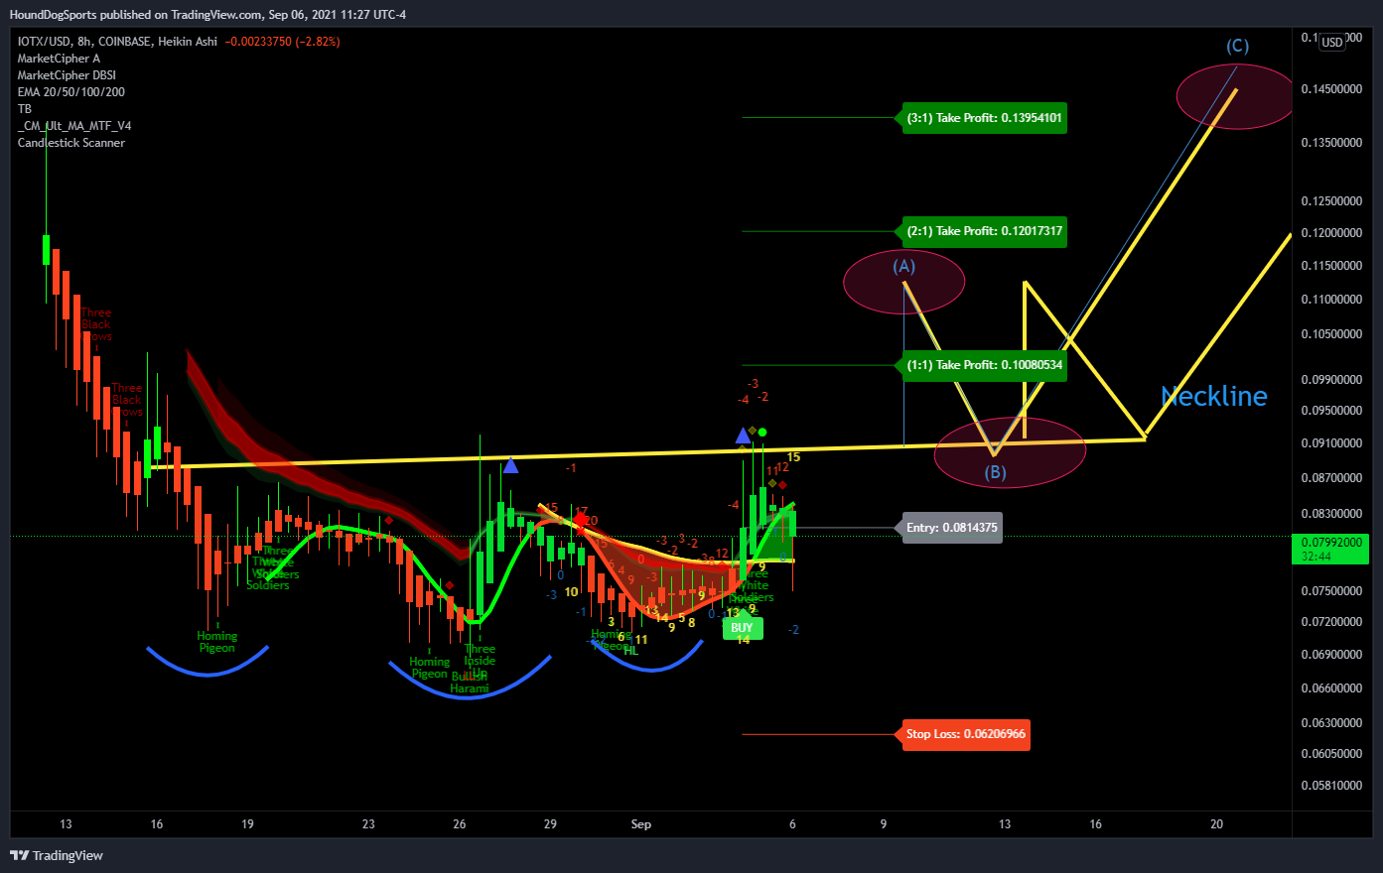Click the -2.82% price change text
Image resolution: width=1383 pixels, height=873 pixels.
318,42
